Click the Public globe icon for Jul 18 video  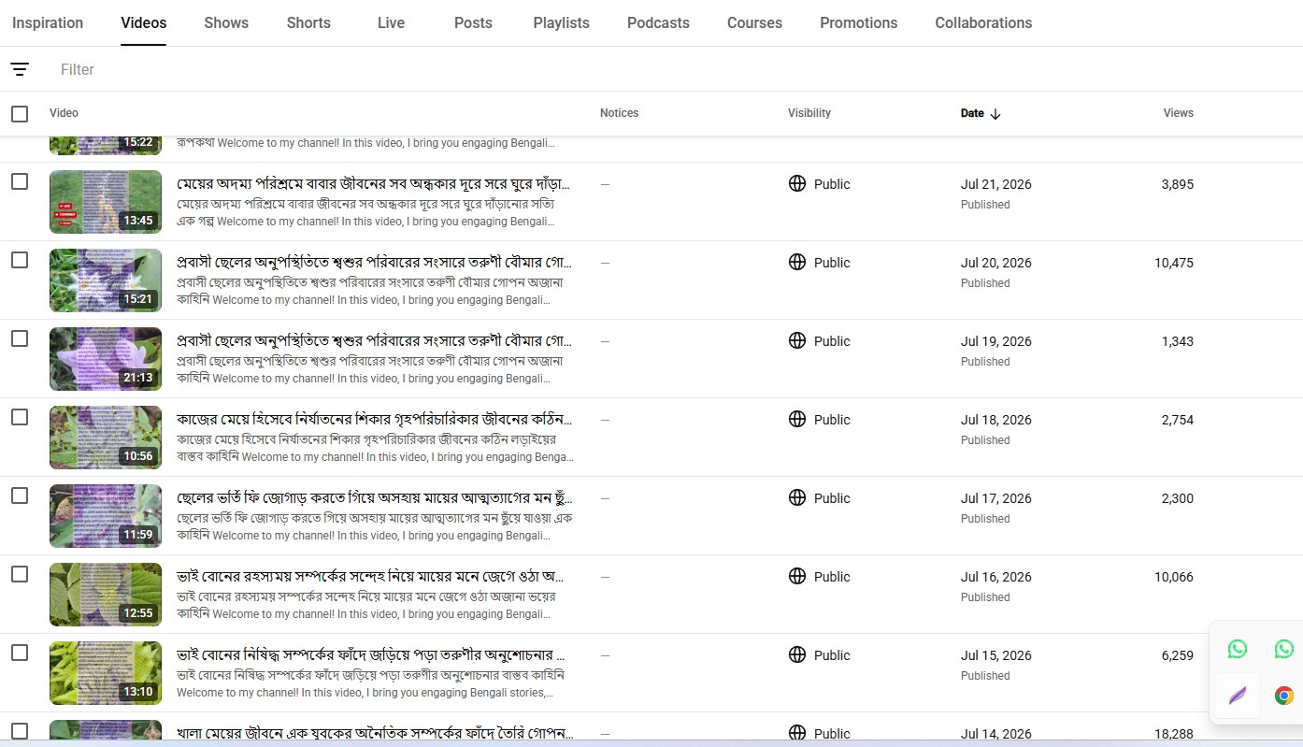[797, 420]
